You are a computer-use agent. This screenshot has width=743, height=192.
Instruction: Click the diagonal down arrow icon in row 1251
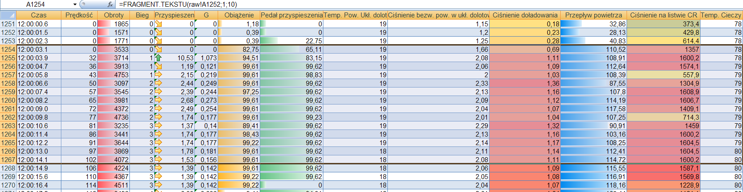[x=158, y=24]
